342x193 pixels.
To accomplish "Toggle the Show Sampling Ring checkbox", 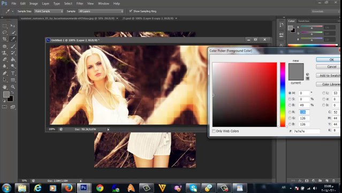I will point(131,11).
